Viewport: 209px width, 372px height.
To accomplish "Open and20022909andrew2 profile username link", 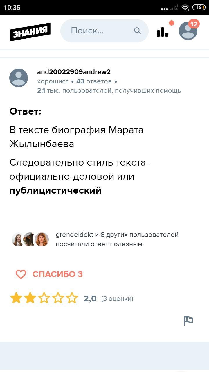I will tap(74, 72).
